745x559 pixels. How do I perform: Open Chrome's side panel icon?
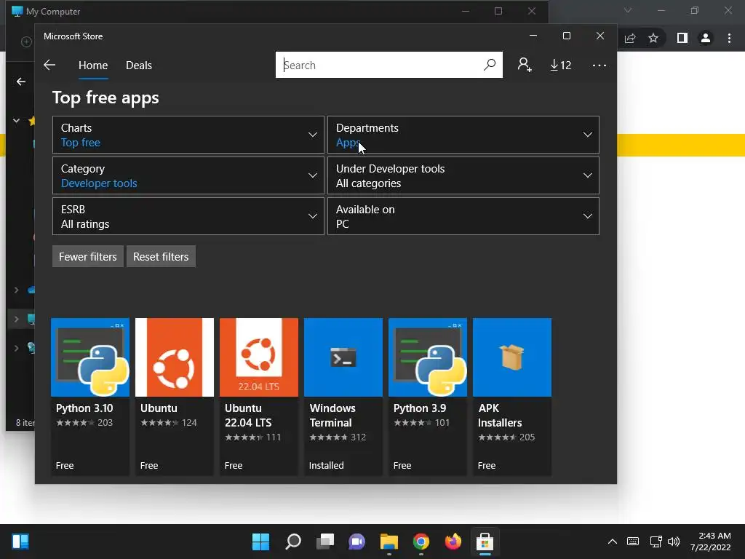[x=682, y=38]
